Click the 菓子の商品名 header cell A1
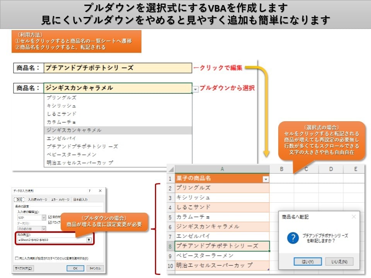Screen dimensions: 371x278 point(222,178)
